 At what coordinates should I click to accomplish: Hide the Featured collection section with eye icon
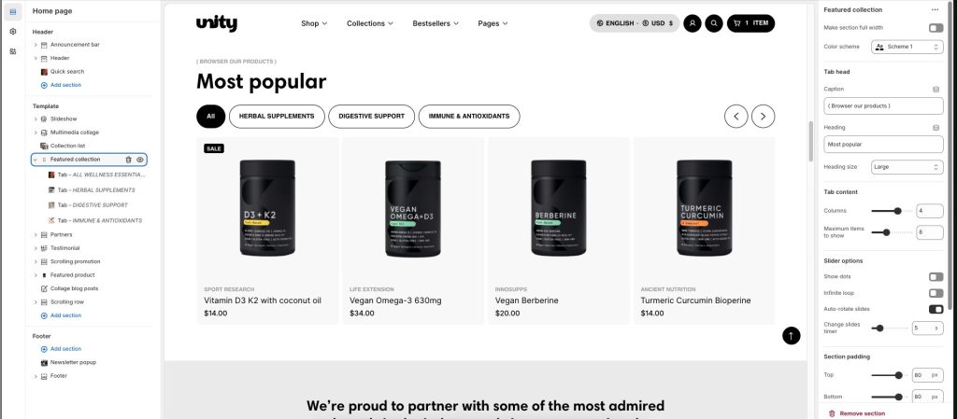(140, 160)
